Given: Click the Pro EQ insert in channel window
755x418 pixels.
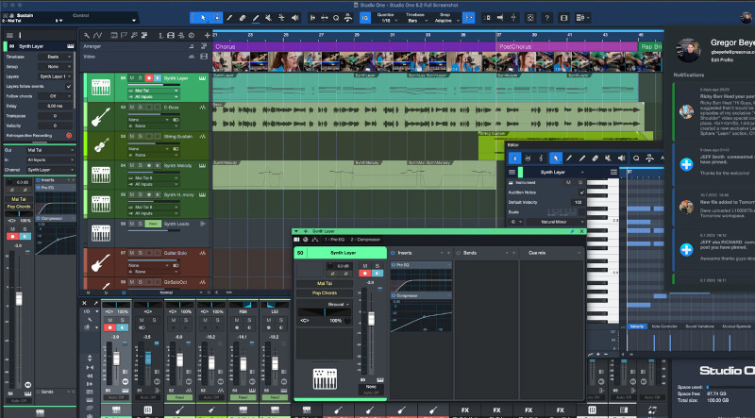Looking at the screenshot, I should [421, 265].
